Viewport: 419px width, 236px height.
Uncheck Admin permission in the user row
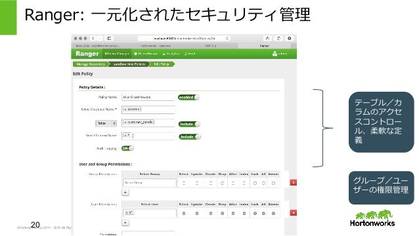click(x=273, y=213)
